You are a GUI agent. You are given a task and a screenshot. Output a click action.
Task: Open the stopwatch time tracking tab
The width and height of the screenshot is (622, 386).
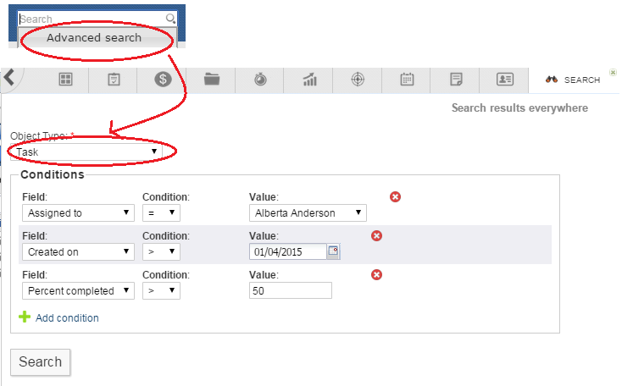tap(260, 80)
